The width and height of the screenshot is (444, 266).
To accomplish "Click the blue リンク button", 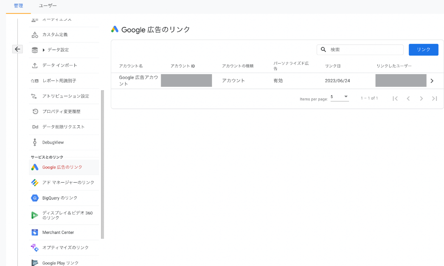I will click(x=423, y=50).
